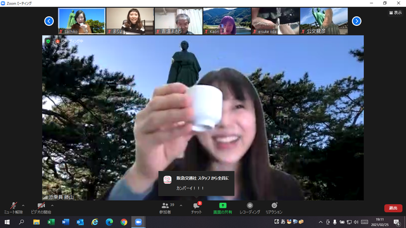Open reactions menu (リアクション)
The width and height of the screenshot is (406, 228).
click(274, 208)
